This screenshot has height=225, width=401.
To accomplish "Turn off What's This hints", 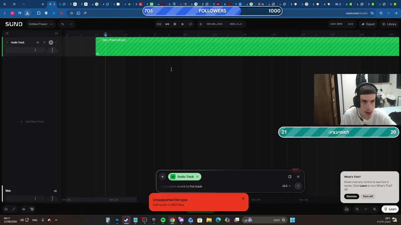I will [x=368, y=196].
